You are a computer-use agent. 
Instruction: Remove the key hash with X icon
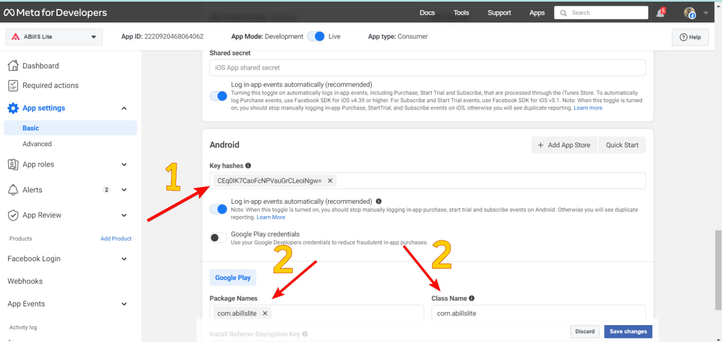pos(330,181)
